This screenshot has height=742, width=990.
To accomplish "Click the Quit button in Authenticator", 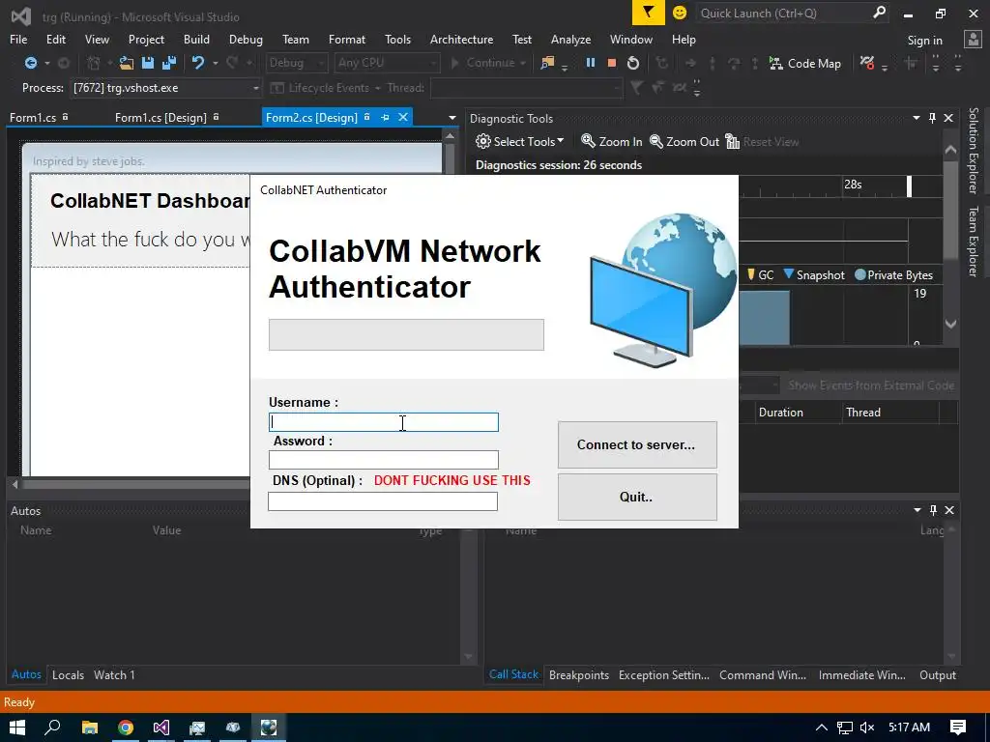I will (x=637, y=498).
